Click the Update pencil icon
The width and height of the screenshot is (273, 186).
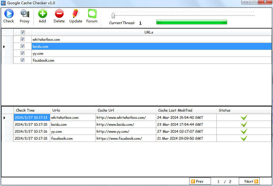(76, 14)
